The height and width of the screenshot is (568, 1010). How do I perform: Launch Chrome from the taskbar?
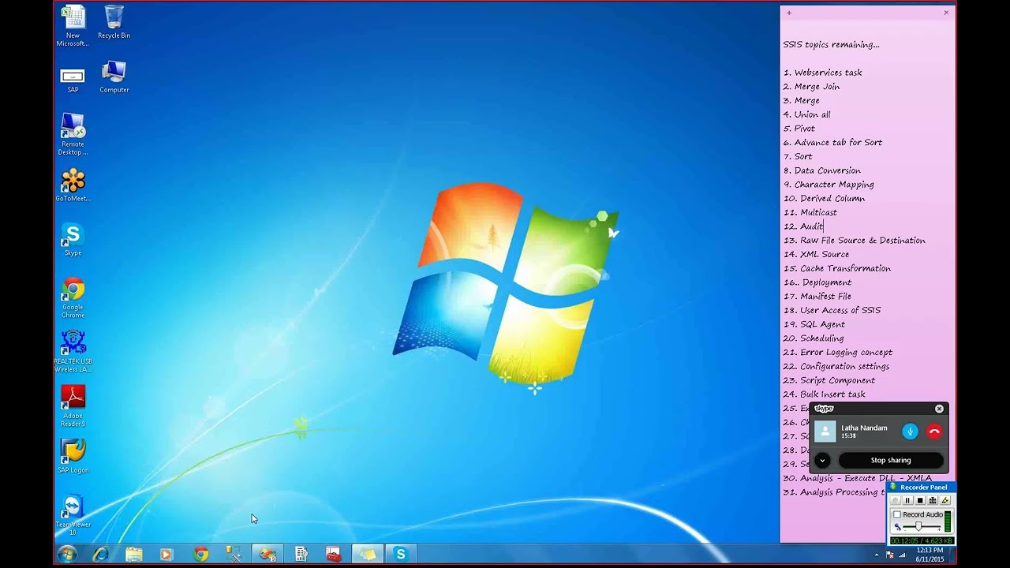(201, 555)
